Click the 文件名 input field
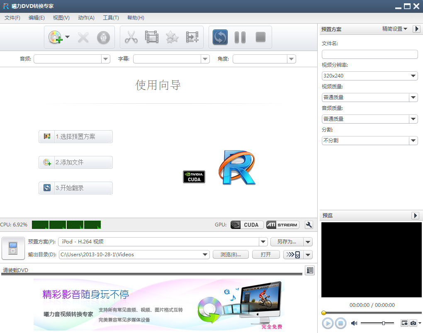The width and height of the screenshot is (423, 333). tap(370, 54)
